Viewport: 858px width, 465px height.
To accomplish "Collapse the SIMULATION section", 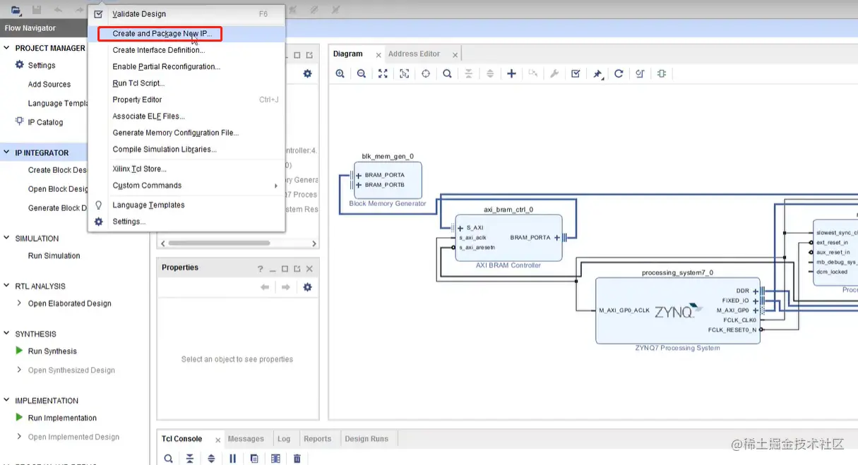I will click(x=7, y=238).
